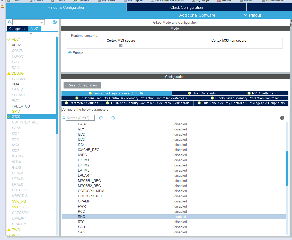292x240 pixels.
Task: Click the previous-result arrow beside parameter search
Action: [x=101, y=118]
